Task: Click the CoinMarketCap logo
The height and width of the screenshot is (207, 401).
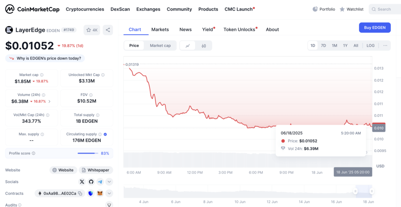Action: pyautogui.click(x=33, y=9)
